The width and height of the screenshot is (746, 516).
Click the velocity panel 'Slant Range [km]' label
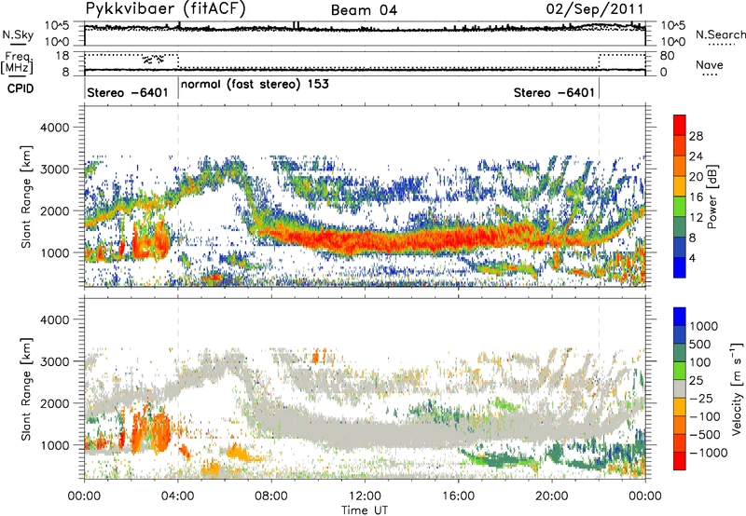(26, 389)
